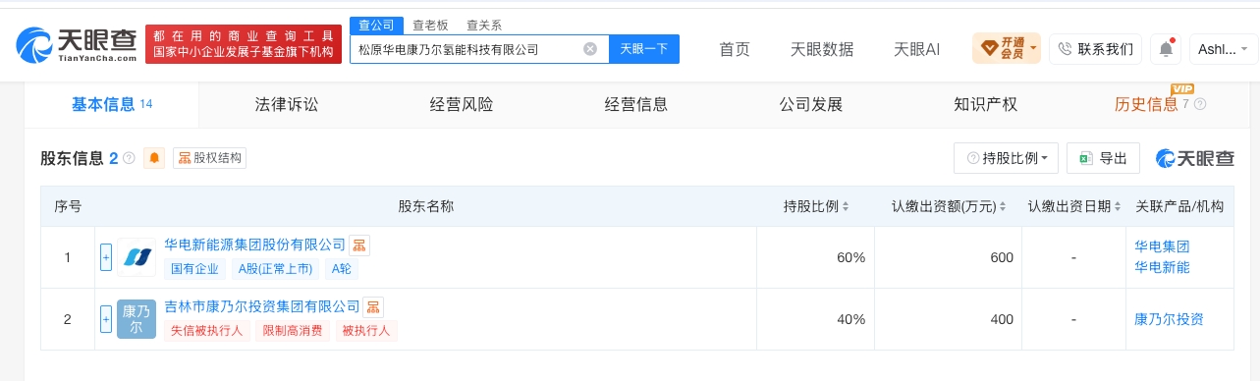
Task: Expand row 1 华电新能源 details
Action: pos(106,257)
